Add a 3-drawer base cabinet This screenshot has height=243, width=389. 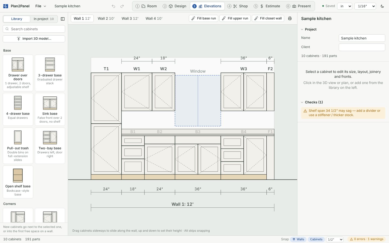click(x=50, y=73)
